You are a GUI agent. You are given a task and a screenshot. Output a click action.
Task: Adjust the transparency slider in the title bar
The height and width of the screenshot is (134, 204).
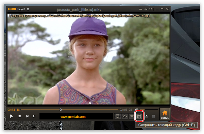(136, 9)
